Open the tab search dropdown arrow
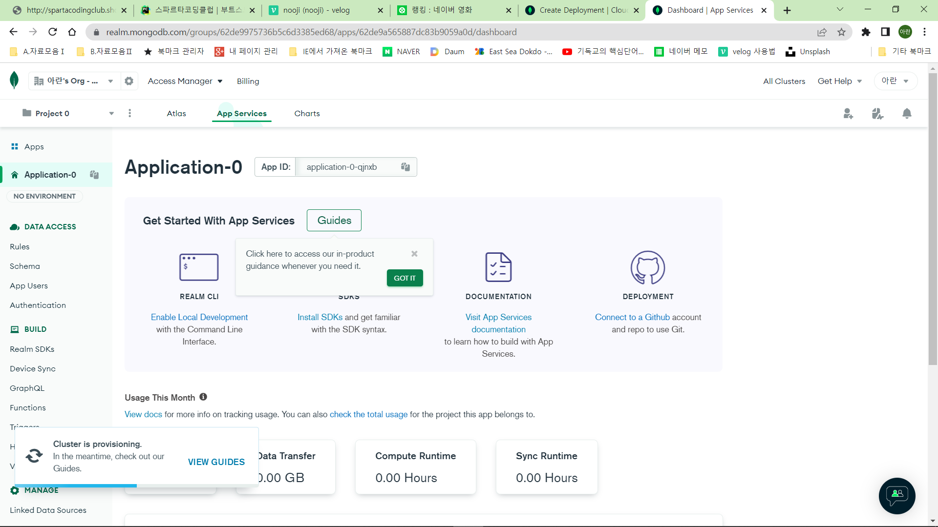 pos(840,10)
